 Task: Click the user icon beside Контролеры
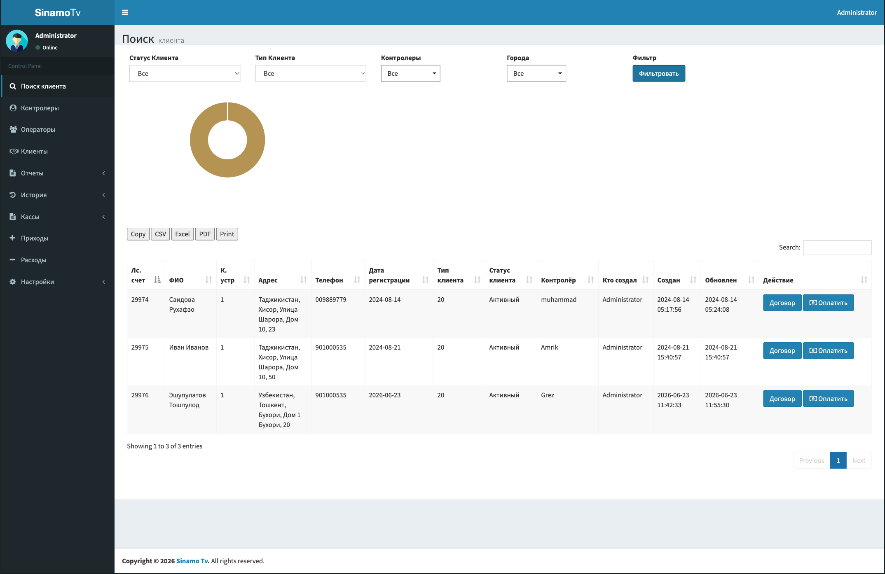(13, 108)
